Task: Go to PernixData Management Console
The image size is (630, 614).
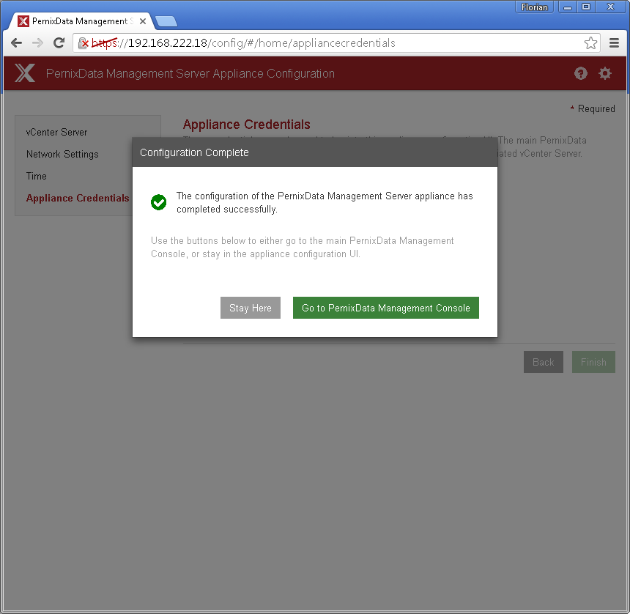Action: [x=386, y=308]
